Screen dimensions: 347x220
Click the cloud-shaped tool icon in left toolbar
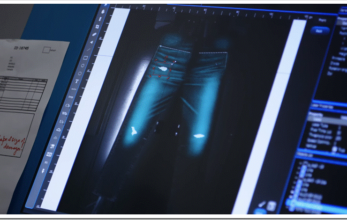[59, 129]
